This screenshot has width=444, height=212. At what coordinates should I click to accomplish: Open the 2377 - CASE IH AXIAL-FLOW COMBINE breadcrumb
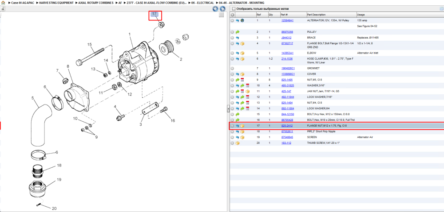click(157, 3)
